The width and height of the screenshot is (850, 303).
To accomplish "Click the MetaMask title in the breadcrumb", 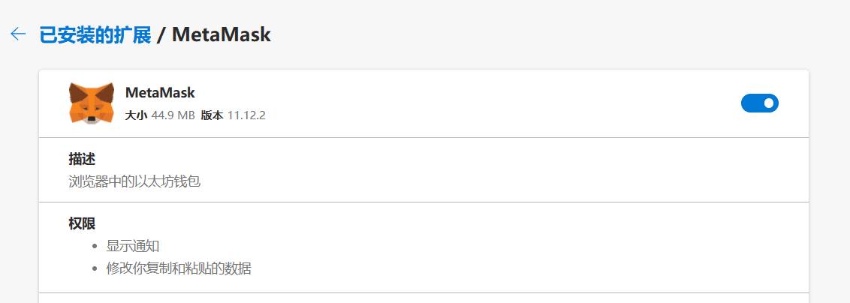I will (x=222, y=34).
